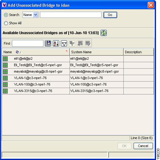Screen dimensions: 160x160
Task: Click the show all rows icon
Action: pyautogui.click(x=80, y=43)
